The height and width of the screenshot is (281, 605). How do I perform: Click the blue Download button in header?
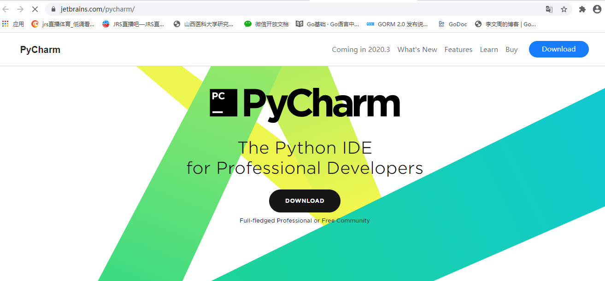(558, 49)
